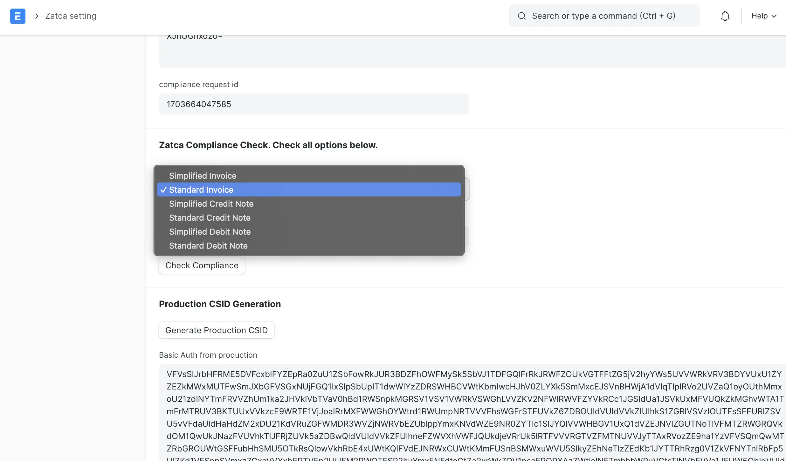Select Simplified Debit Note from the list
The height and width of the screenshot is (461, 786).
point(210,232)
